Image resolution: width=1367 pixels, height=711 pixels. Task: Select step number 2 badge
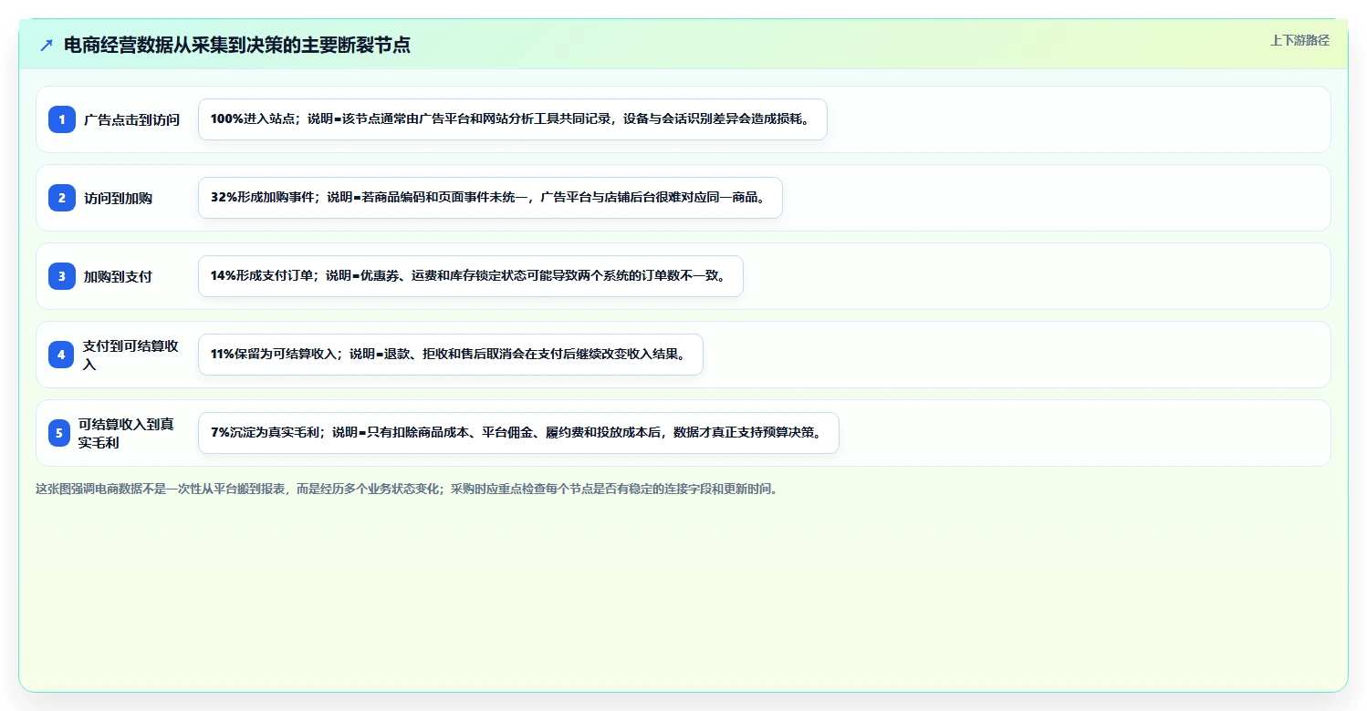pyautogui.click(x=62, y=198)
